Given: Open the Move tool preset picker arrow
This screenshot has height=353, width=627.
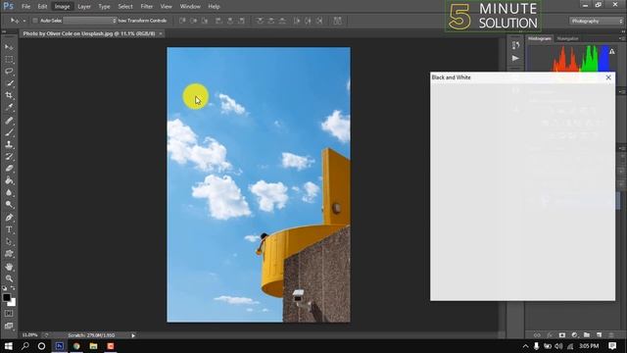Looking at the screenshot, I should [x=24, y=21].
